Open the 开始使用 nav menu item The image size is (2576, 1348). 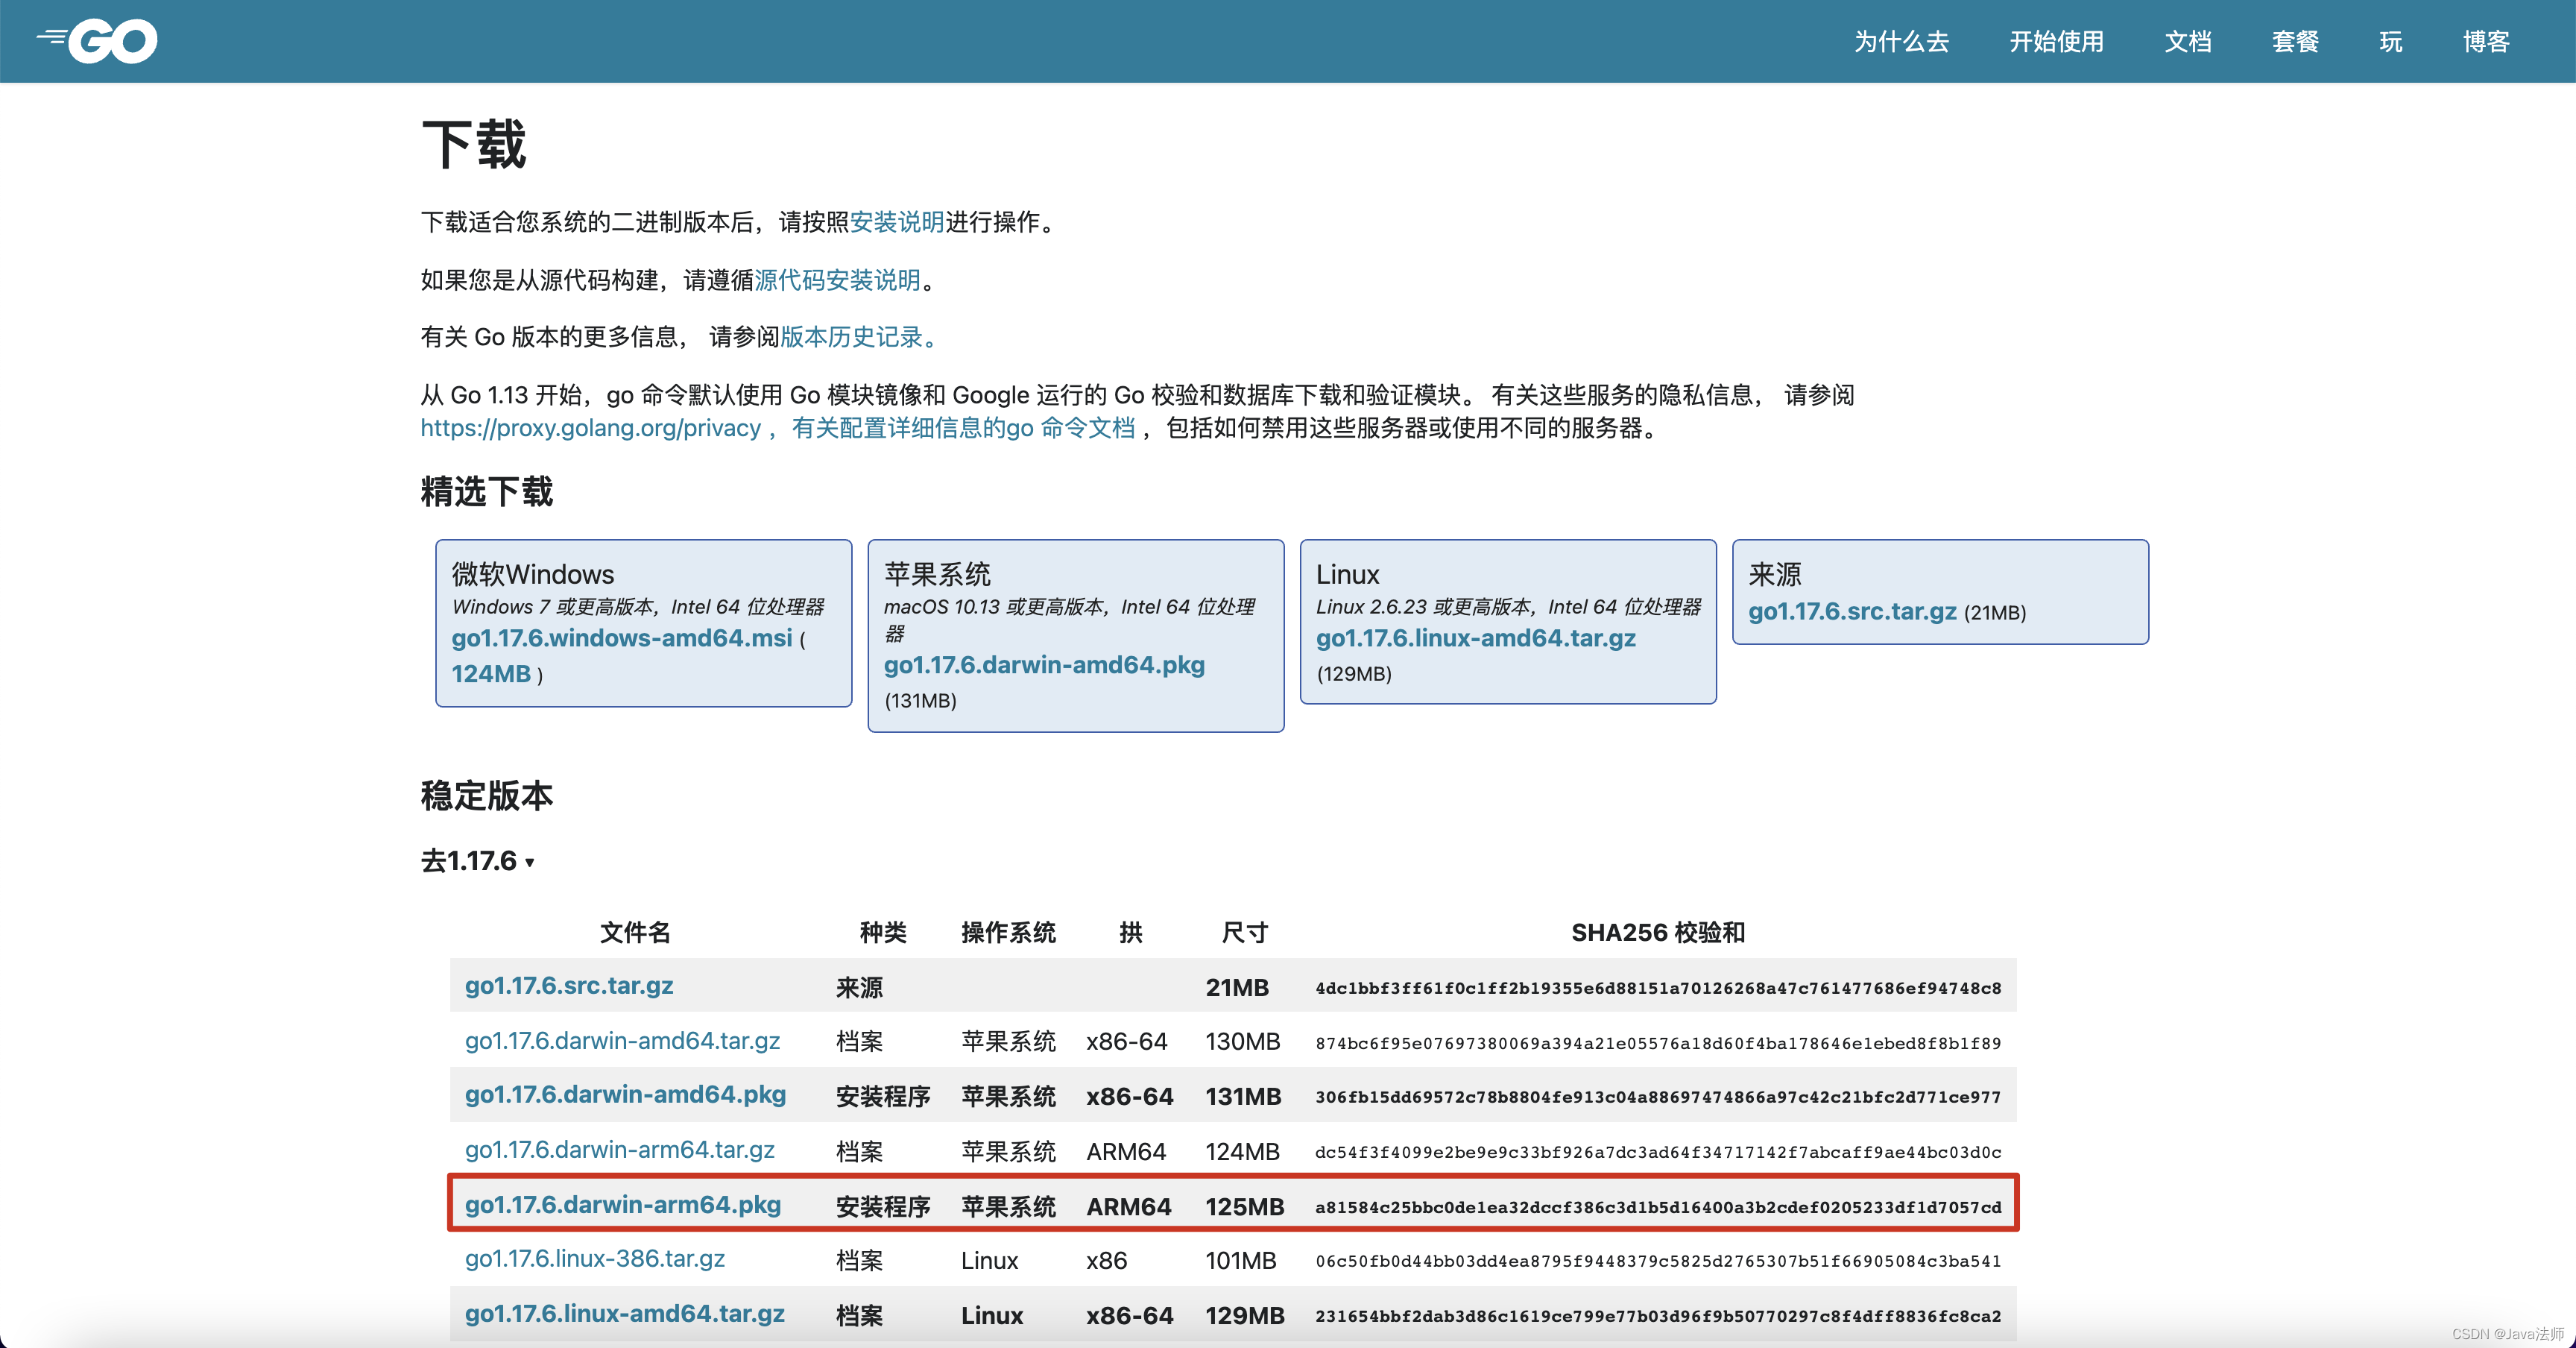(2056, 42)
